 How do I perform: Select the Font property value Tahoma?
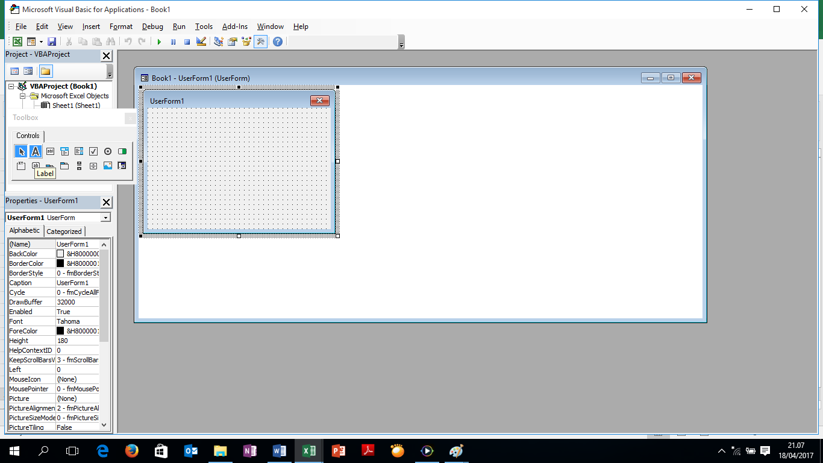point(77,321)
